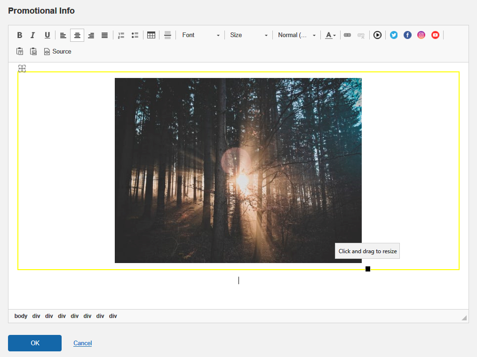Click the Cancel link
The image size is (477, 357).
[82, 343]
